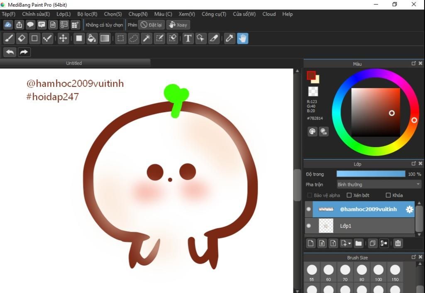
Task: Select the Bucket fill tool
Action: point(92,38)
